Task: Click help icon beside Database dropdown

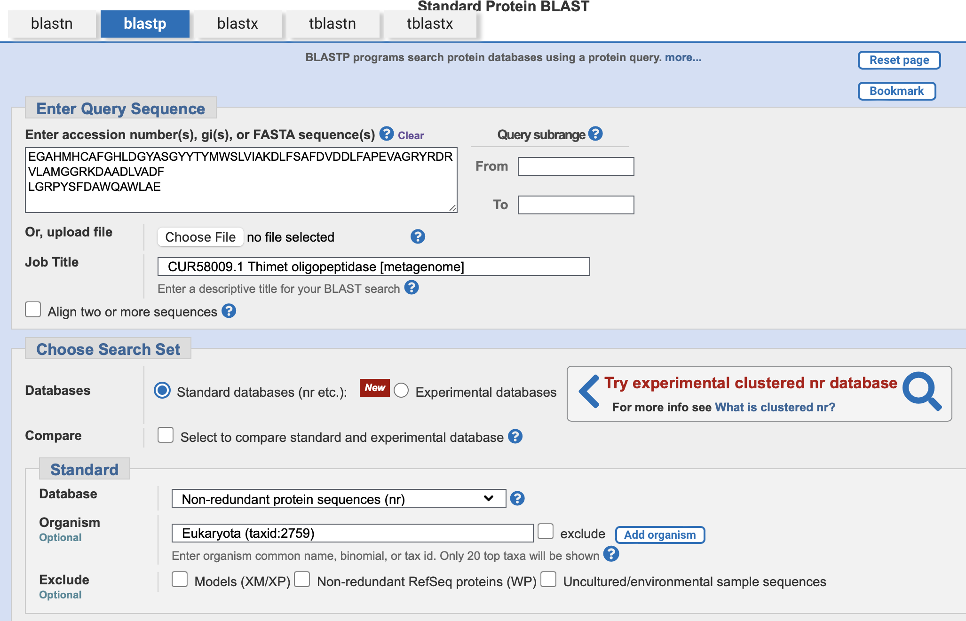Action: (x=517, y=498)
